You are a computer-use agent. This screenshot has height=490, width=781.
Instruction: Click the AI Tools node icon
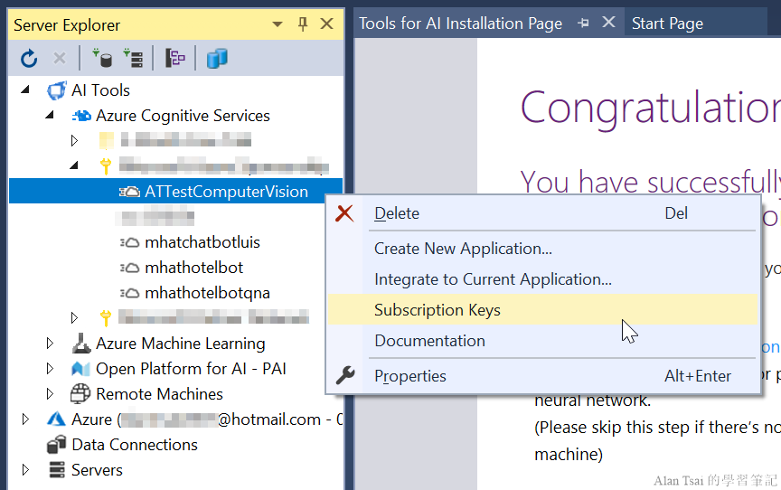(56, 90)
